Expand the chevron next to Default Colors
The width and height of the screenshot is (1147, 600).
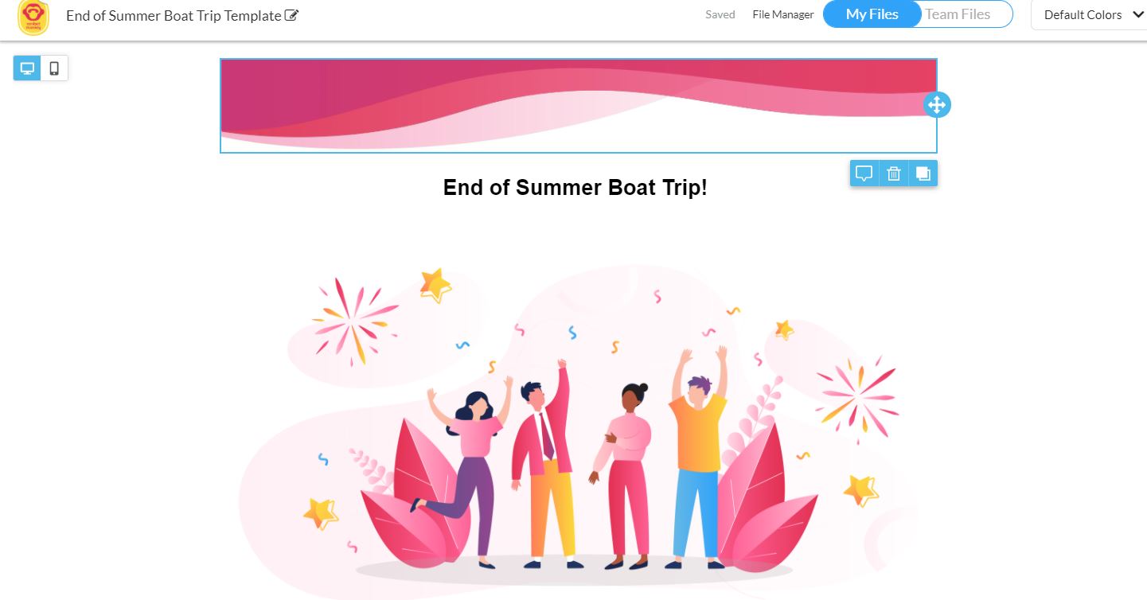1138,15
